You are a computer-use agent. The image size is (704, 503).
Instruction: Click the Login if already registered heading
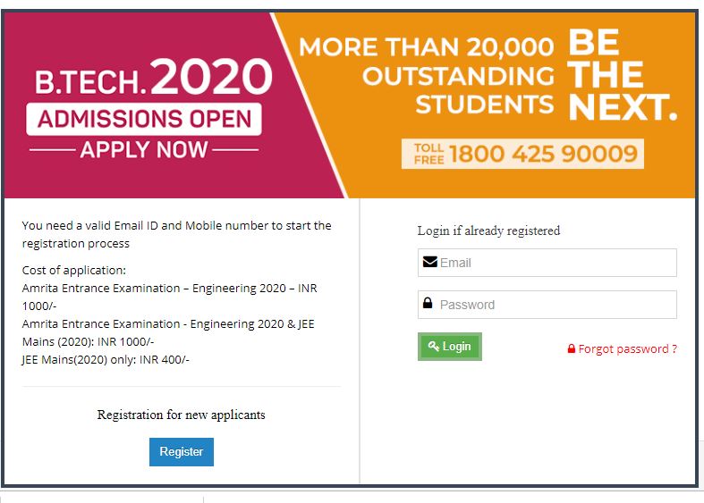[x=488, y=231]
